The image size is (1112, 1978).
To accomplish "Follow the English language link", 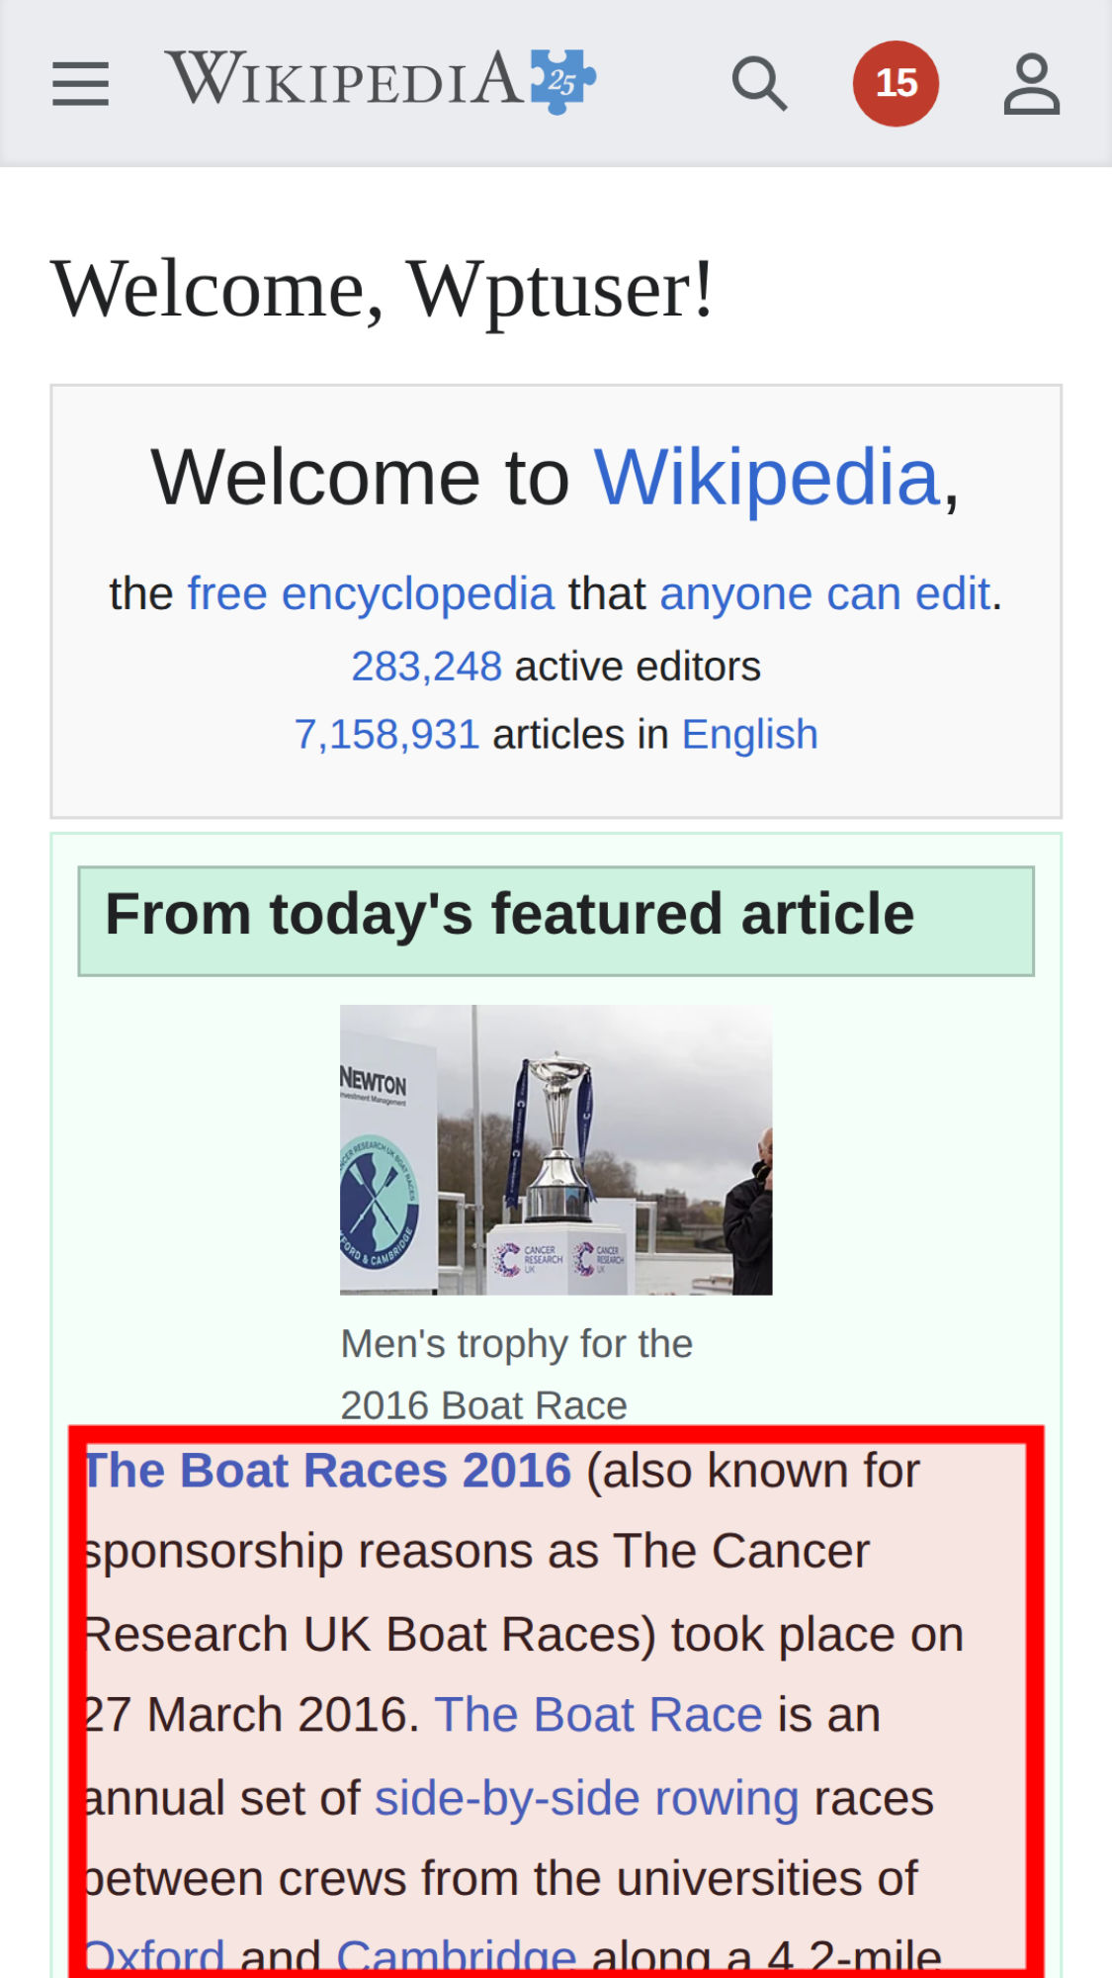I will pyautogui.click(x=749, y=735).
